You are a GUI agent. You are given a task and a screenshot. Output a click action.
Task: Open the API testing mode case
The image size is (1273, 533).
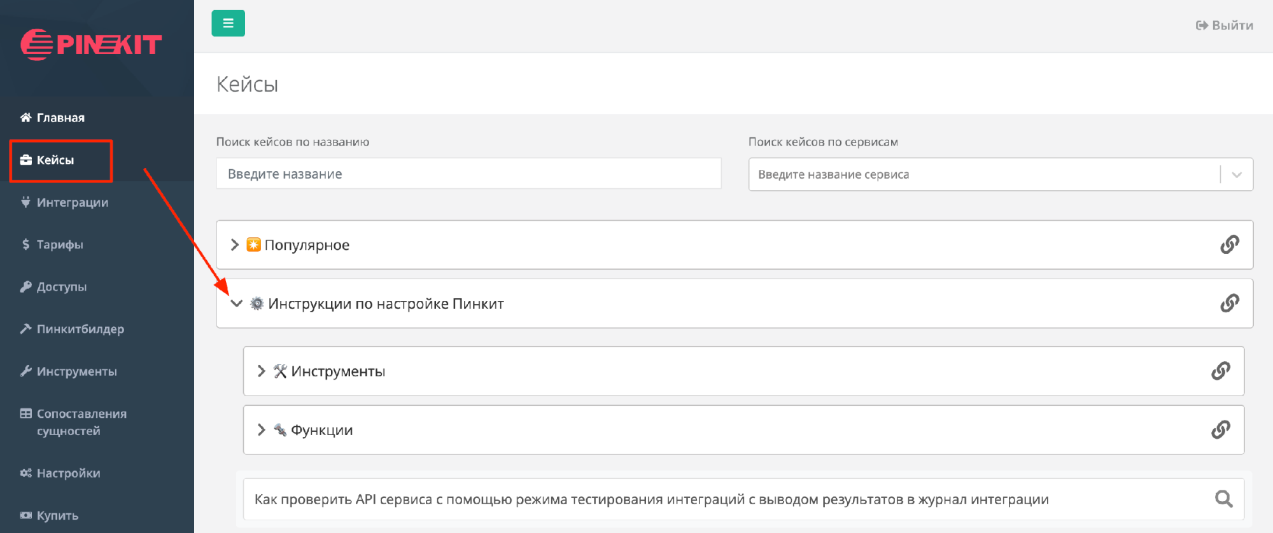tap(651, 499)
